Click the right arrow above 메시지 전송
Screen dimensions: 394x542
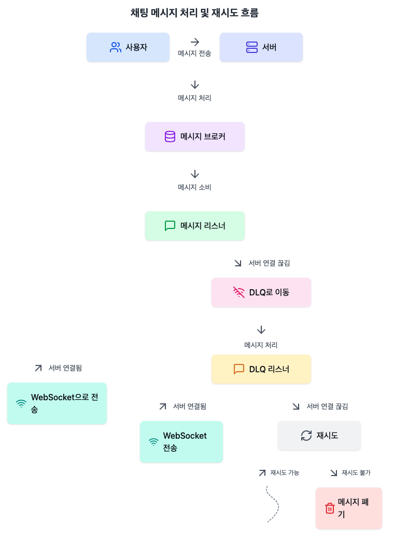[195, 42]
